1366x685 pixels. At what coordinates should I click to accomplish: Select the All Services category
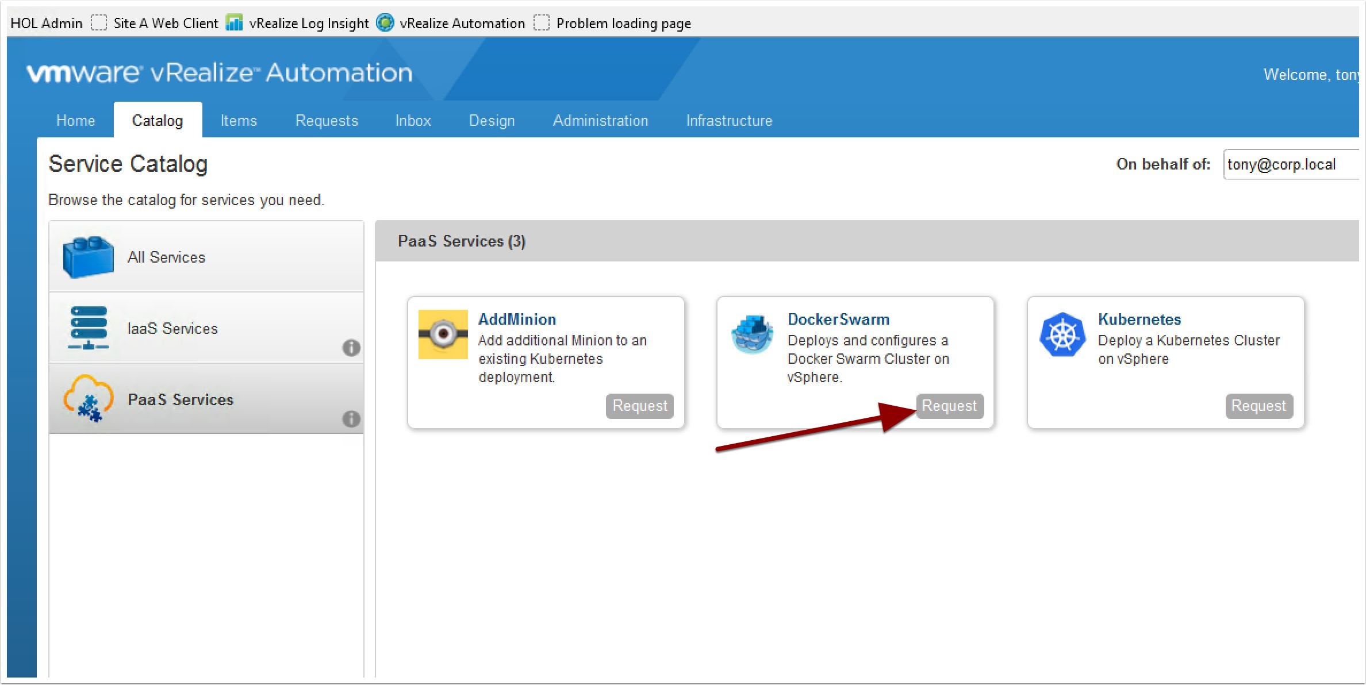coord(206,256)
